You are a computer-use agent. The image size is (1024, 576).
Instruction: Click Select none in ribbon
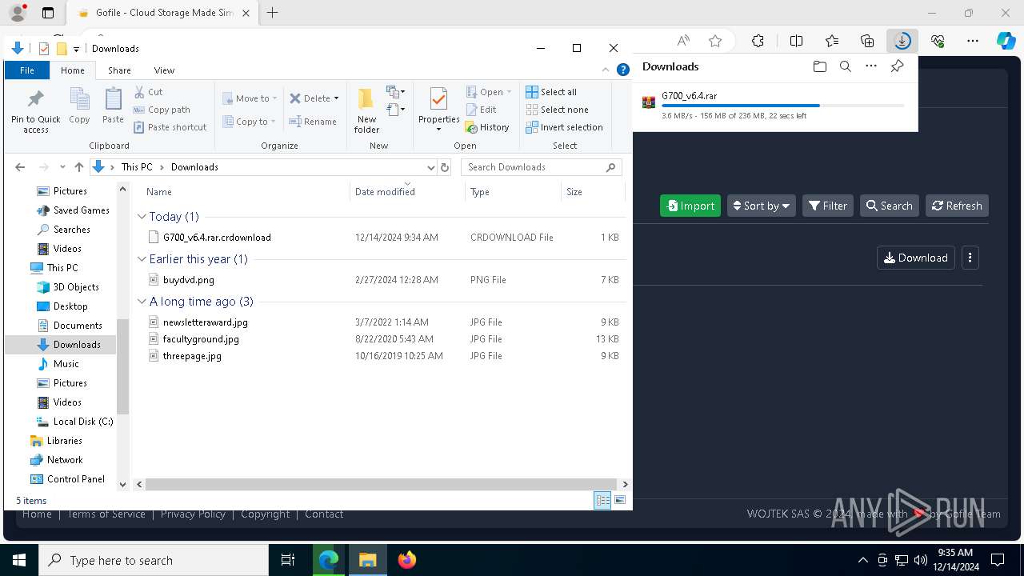557,110
